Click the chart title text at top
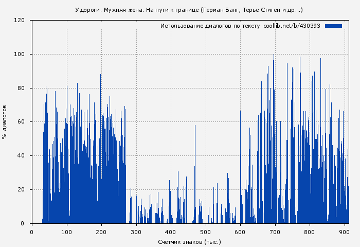 coord(189,10)
